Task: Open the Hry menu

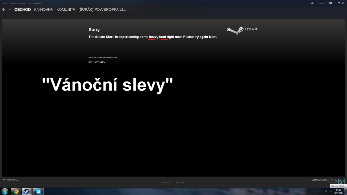Action: click(x=29, y=3)
